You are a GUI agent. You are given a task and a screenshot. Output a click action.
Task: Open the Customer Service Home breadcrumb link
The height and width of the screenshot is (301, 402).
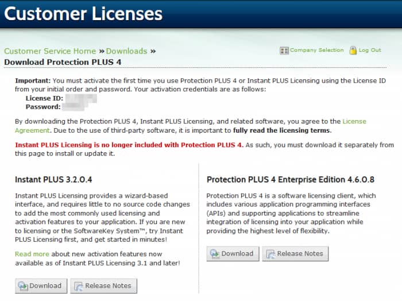[x=50, y=51]
